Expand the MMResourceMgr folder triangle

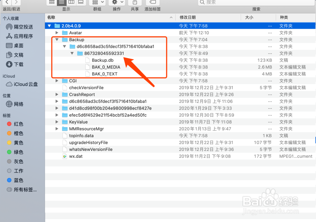click(57, 129)
